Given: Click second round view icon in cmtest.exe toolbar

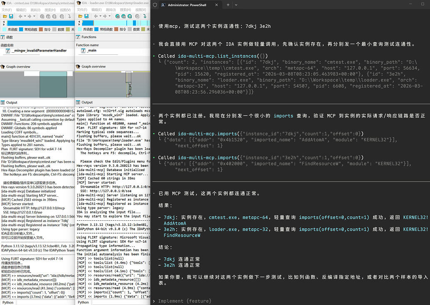Looking at the screenshot, I should pyautogui.click(x=48, y=17).
